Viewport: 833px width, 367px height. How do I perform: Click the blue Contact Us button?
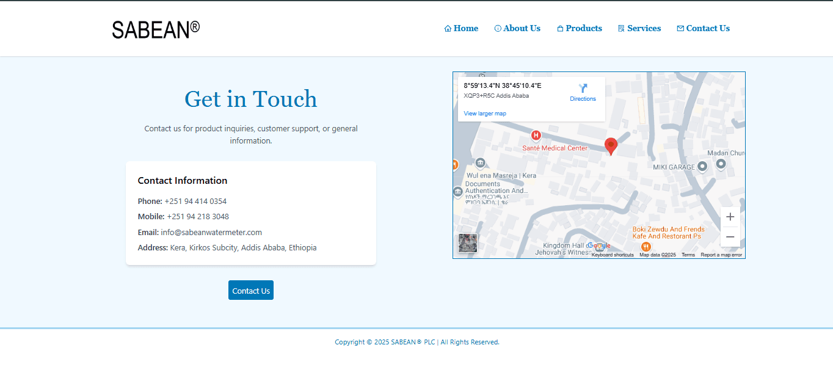point(251,290)
